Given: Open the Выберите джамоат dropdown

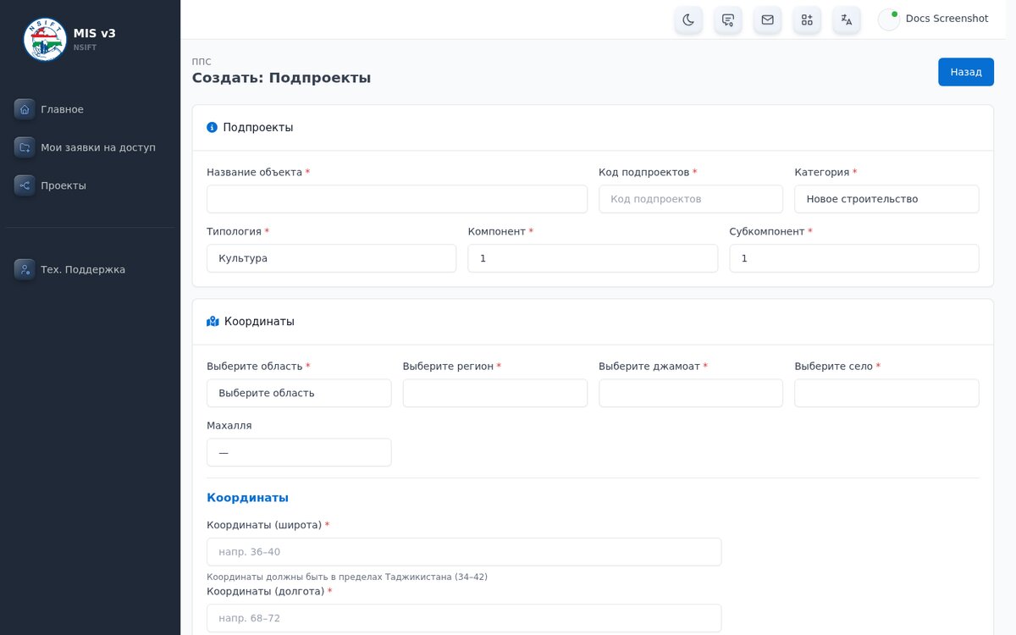Looking at the screenshot, I should coord(691,393).
